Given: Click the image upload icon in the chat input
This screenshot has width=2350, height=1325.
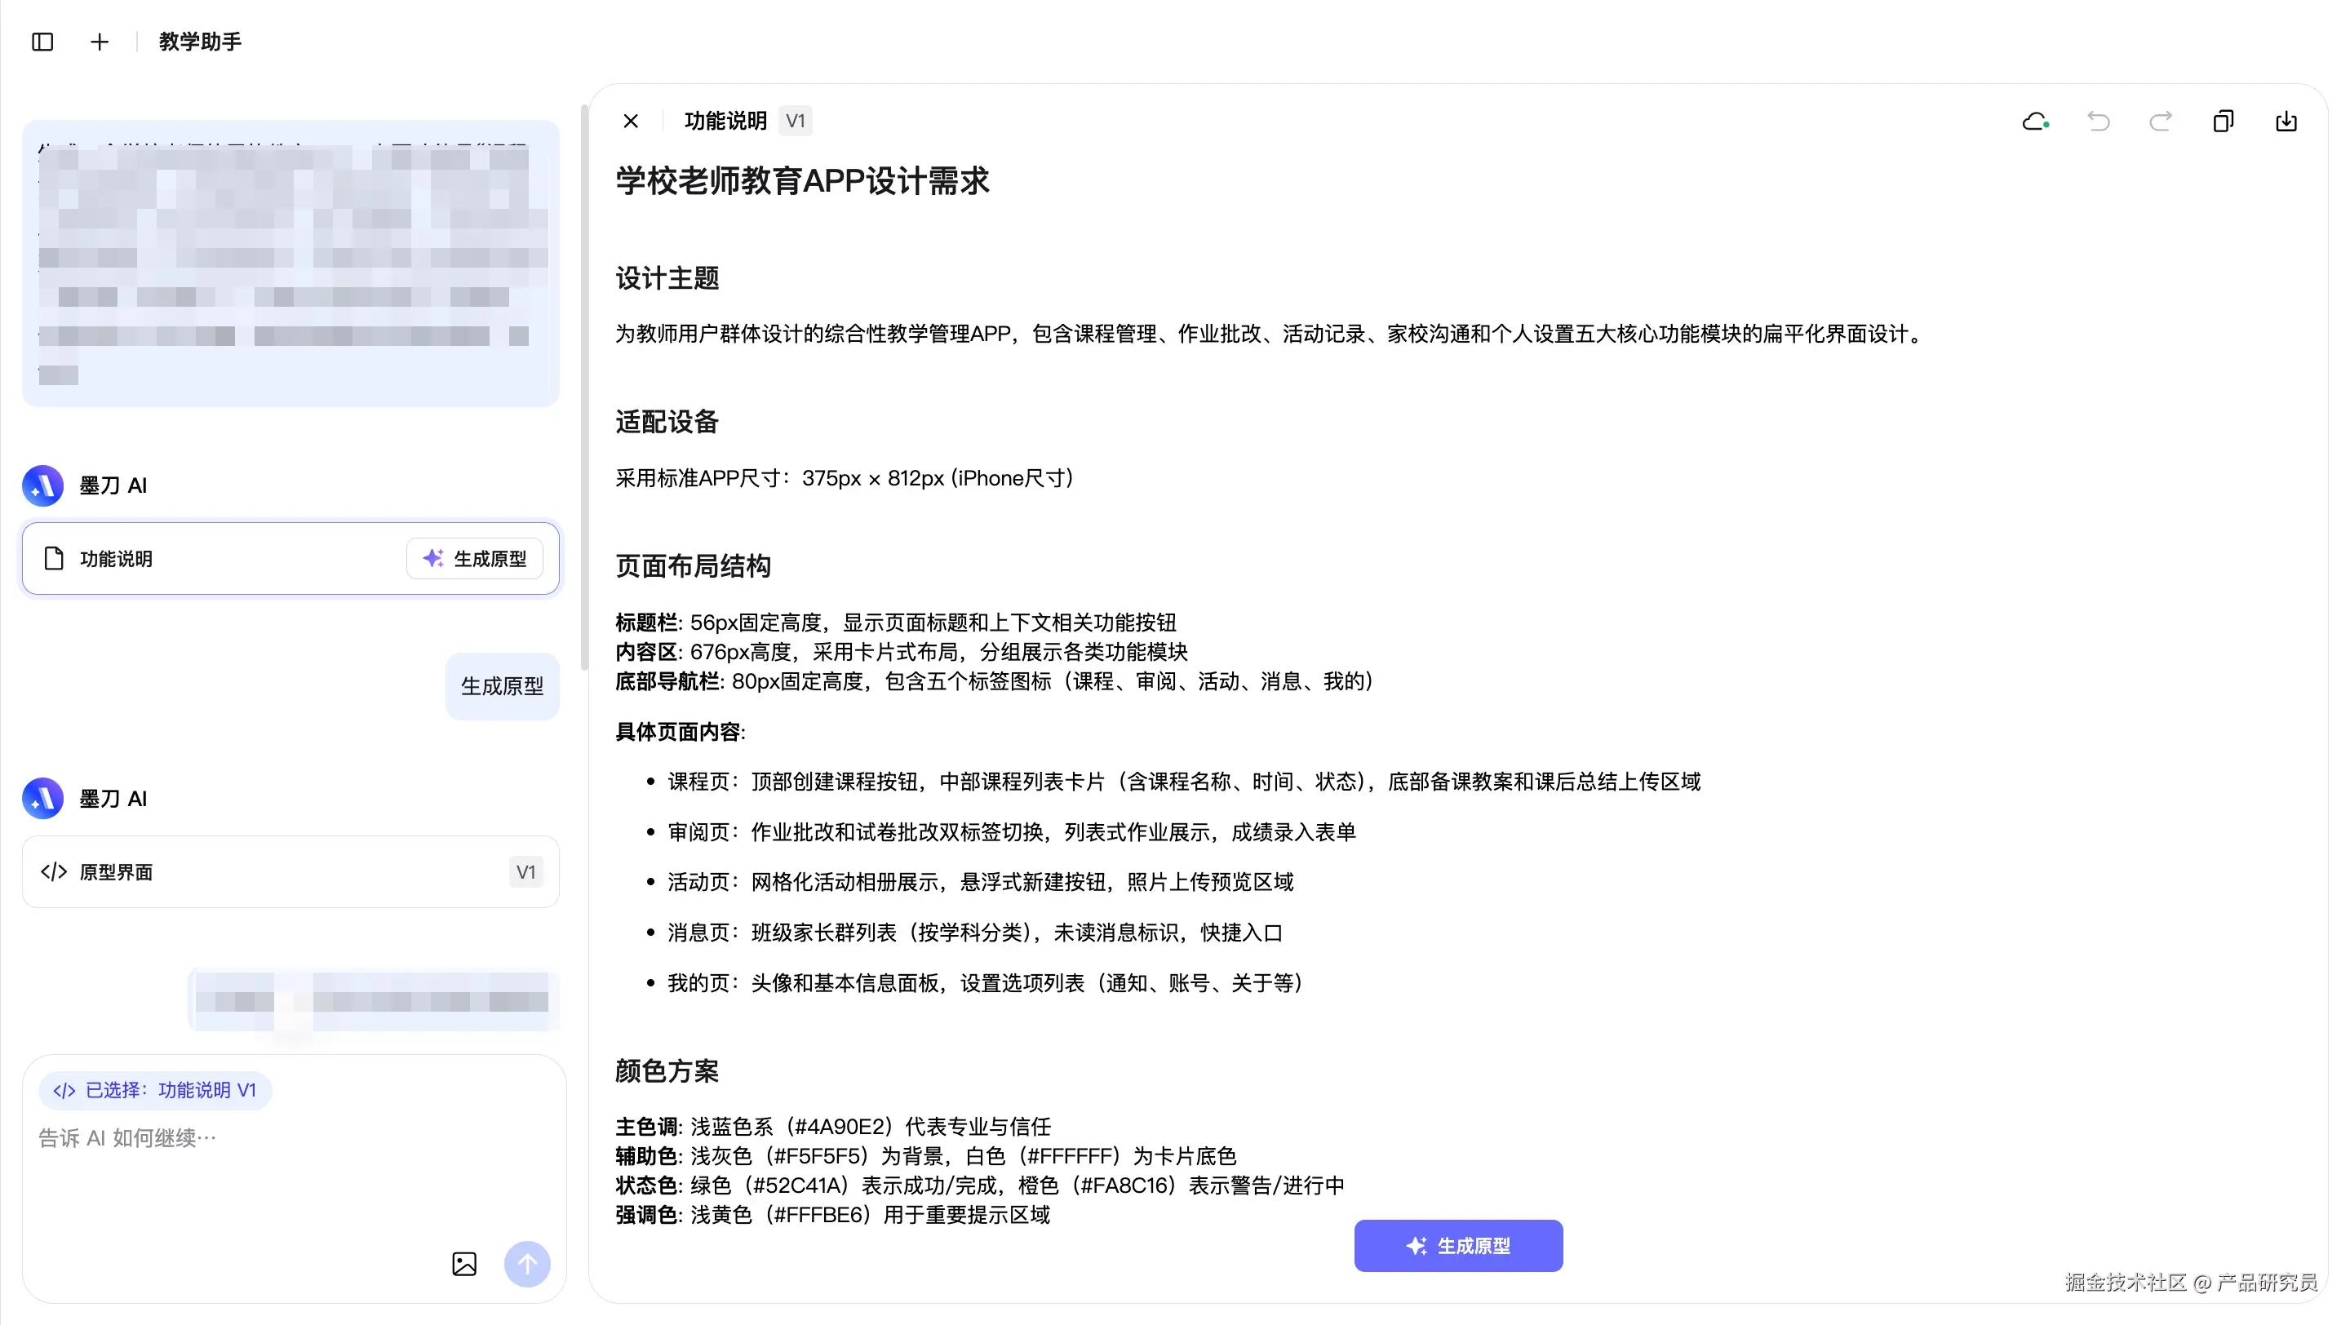Looking at the screenshot, I should click(x=464, y=1264).
